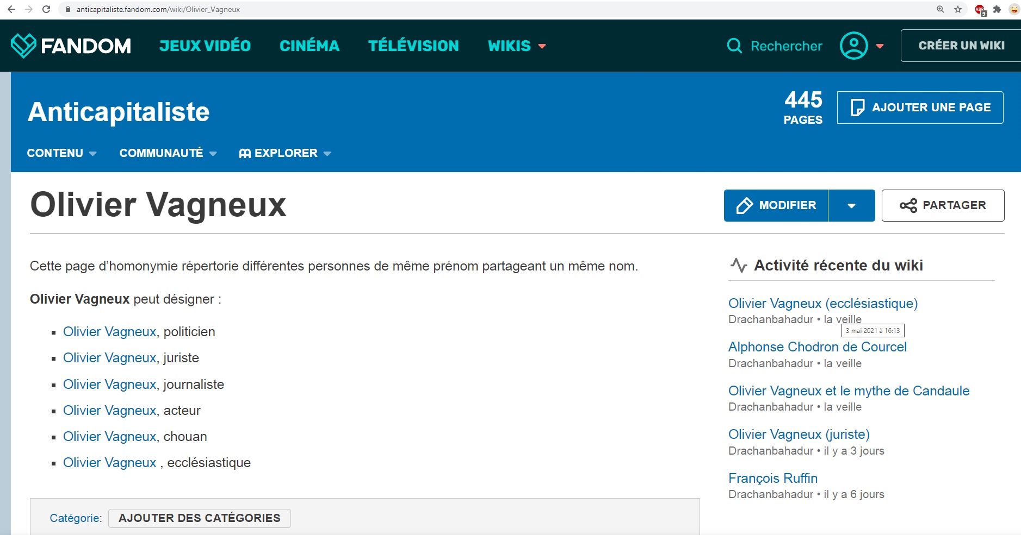Open the Adblock extension icon
Screen dimensions: 1021x535
[x=980, y=10]
